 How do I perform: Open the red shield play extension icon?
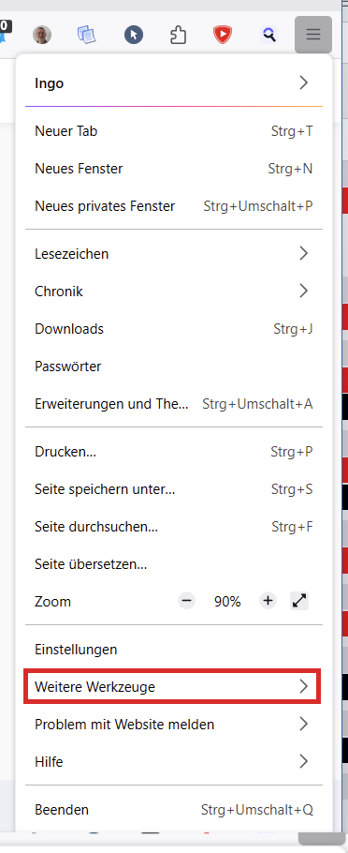pyautogui.click(x=222, y=36)
